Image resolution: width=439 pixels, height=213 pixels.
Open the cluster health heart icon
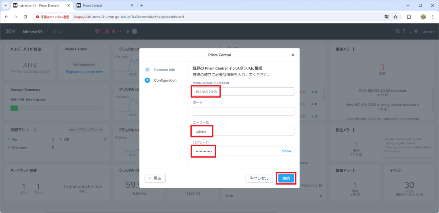[x=97, y=32]
